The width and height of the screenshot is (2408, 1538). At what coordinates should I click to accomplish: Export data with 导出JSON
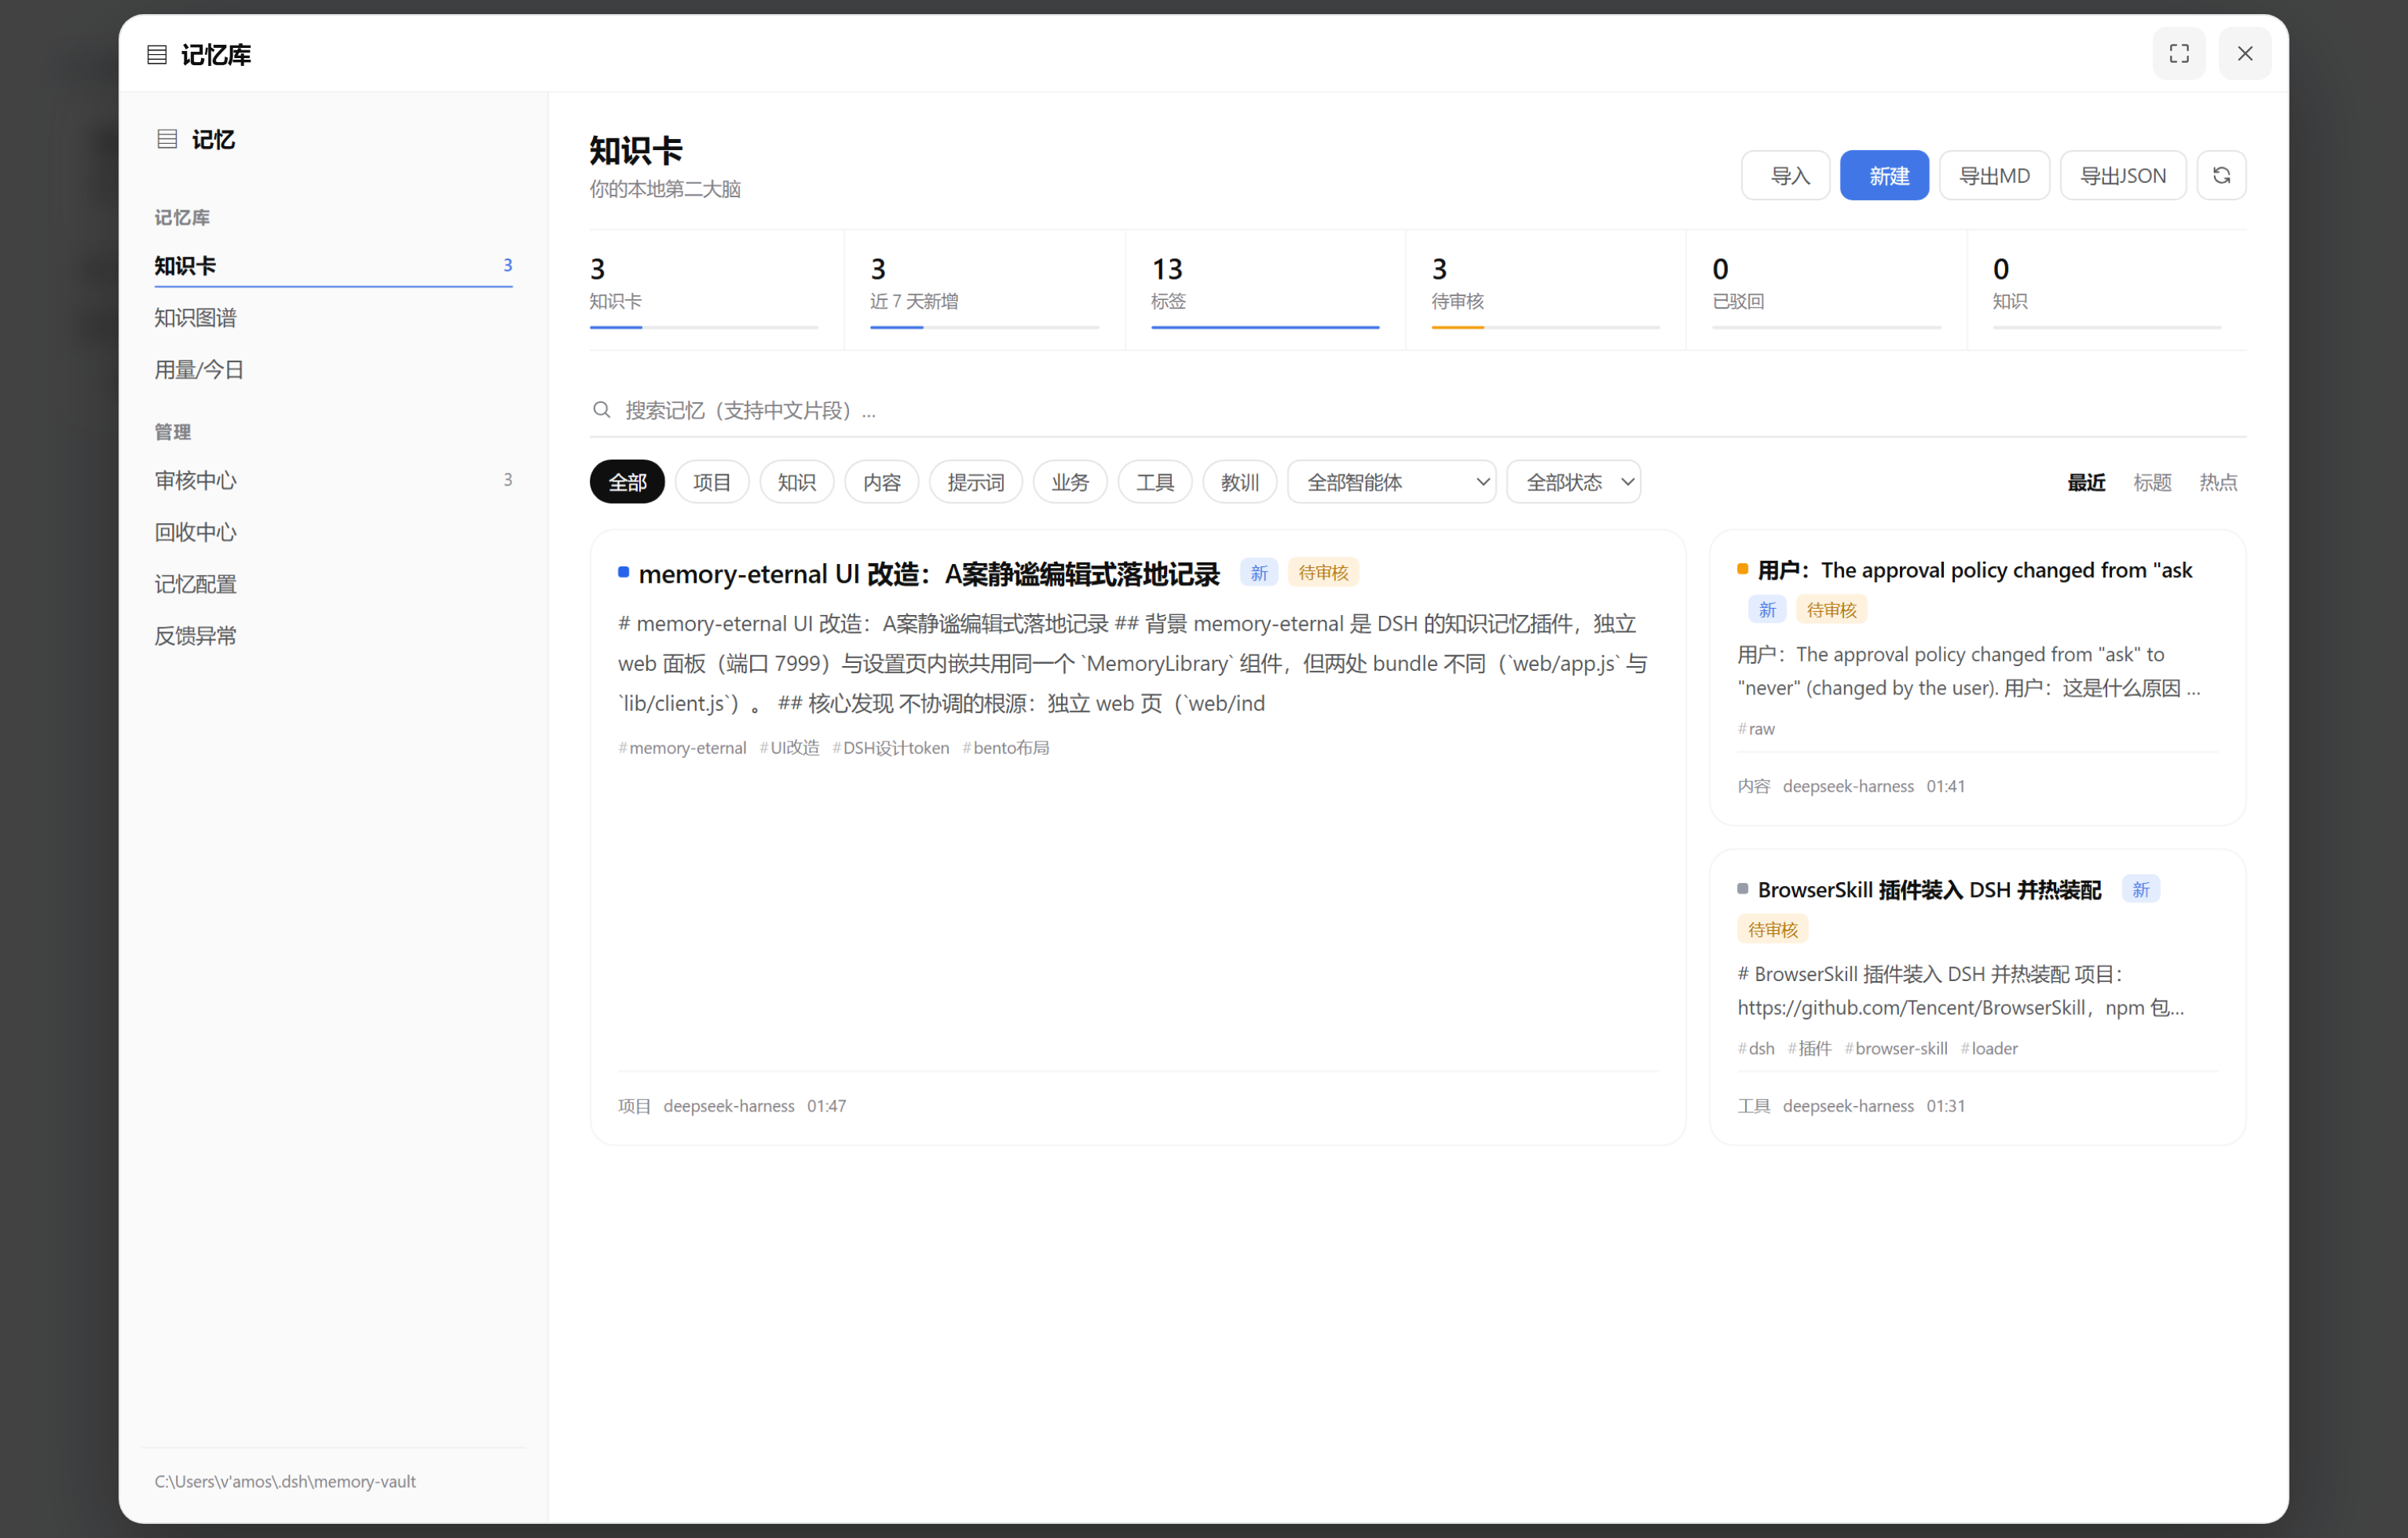2123,176
